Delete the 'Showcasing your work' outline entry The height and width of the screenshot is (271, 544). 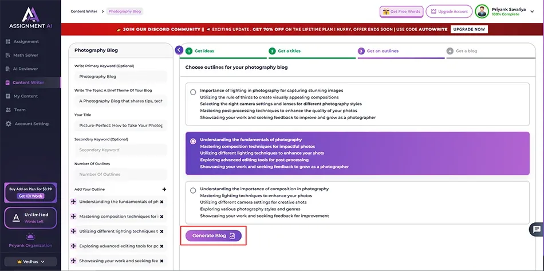[x=161, y=261]
